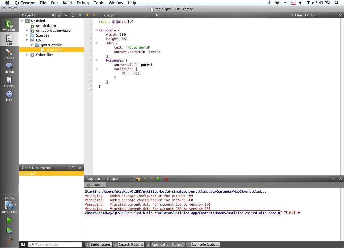This screenshot has width=344, height=248.
Task: Re-run the application from Application Output
Action: click(159, 179)
